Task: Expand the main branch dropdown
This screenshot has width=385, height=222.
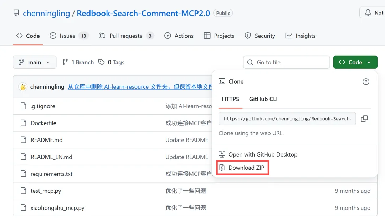Action: tap(35, 62)
